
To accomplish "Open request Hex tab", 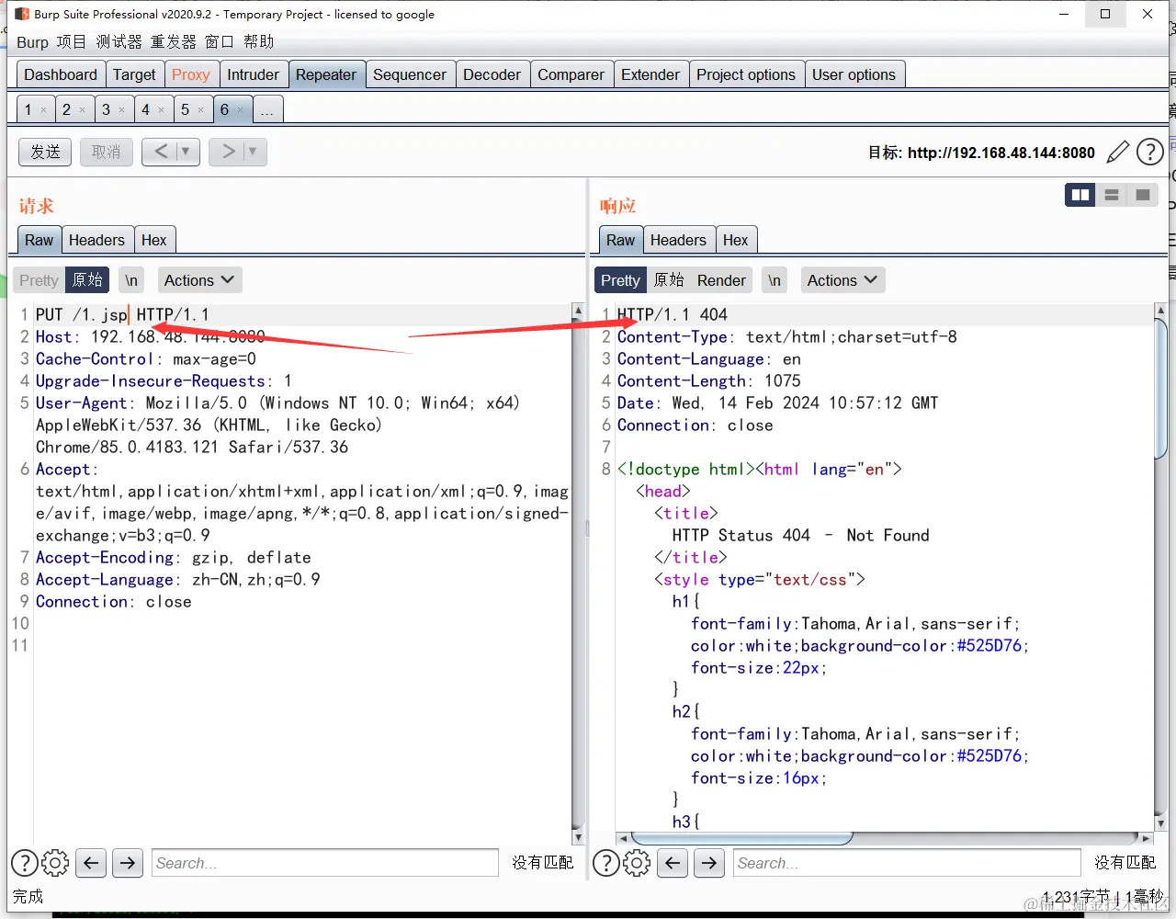I will [x=154, y=240].
